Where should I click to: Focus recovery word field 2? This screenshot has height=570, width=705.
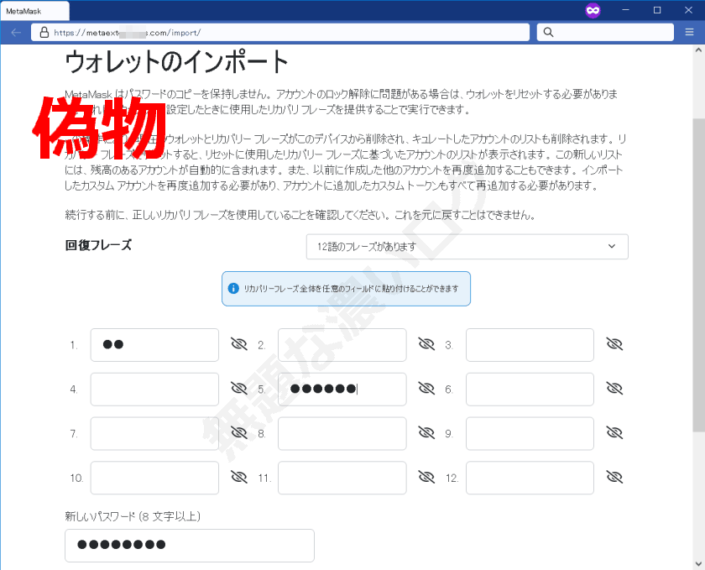point(342,345)
